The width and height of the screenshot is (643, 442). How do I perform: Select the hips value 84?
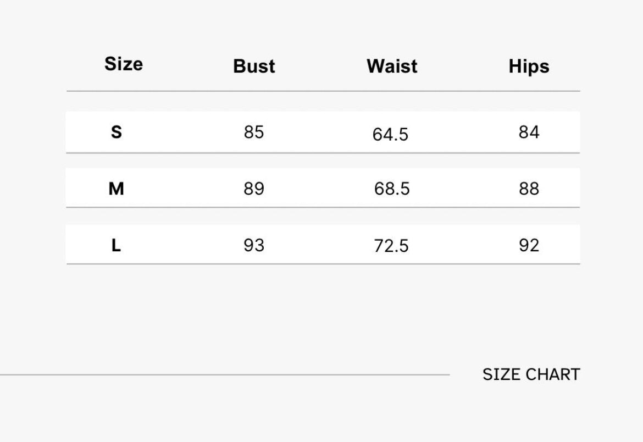point(529,132)
